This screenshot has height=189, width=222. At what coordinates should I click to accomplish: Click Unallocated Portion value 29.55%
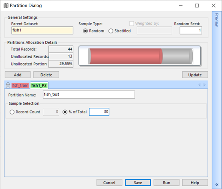tap(61, 64)
